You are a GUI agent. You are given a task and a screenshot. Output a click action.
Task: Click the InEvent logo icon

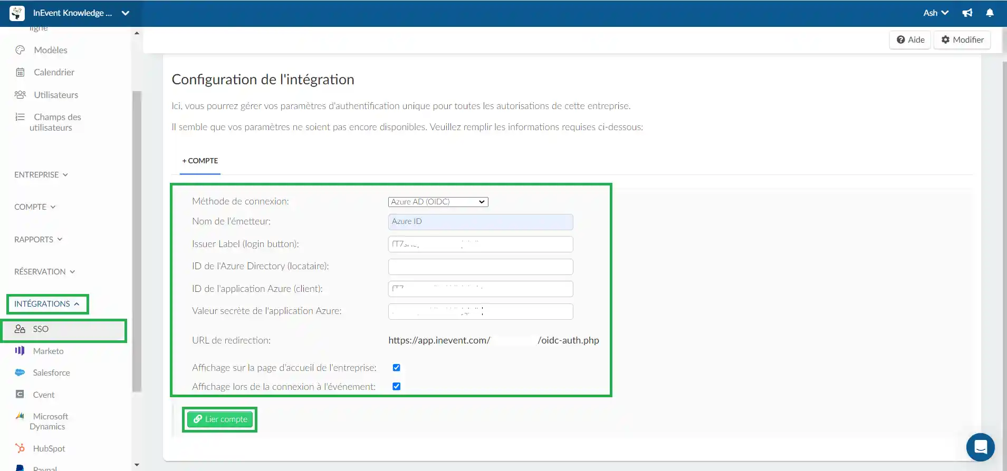17,13
